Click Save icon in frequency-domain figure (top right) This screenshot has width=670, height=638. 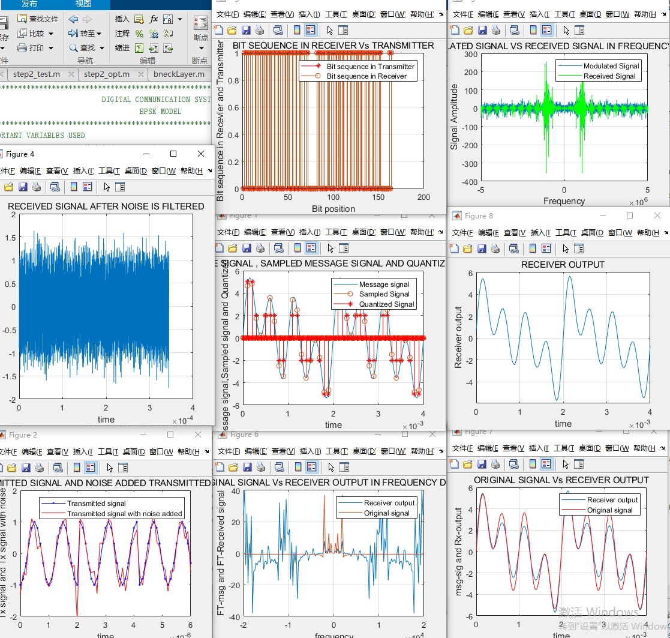pyautogui.click(x=482, y=30)
